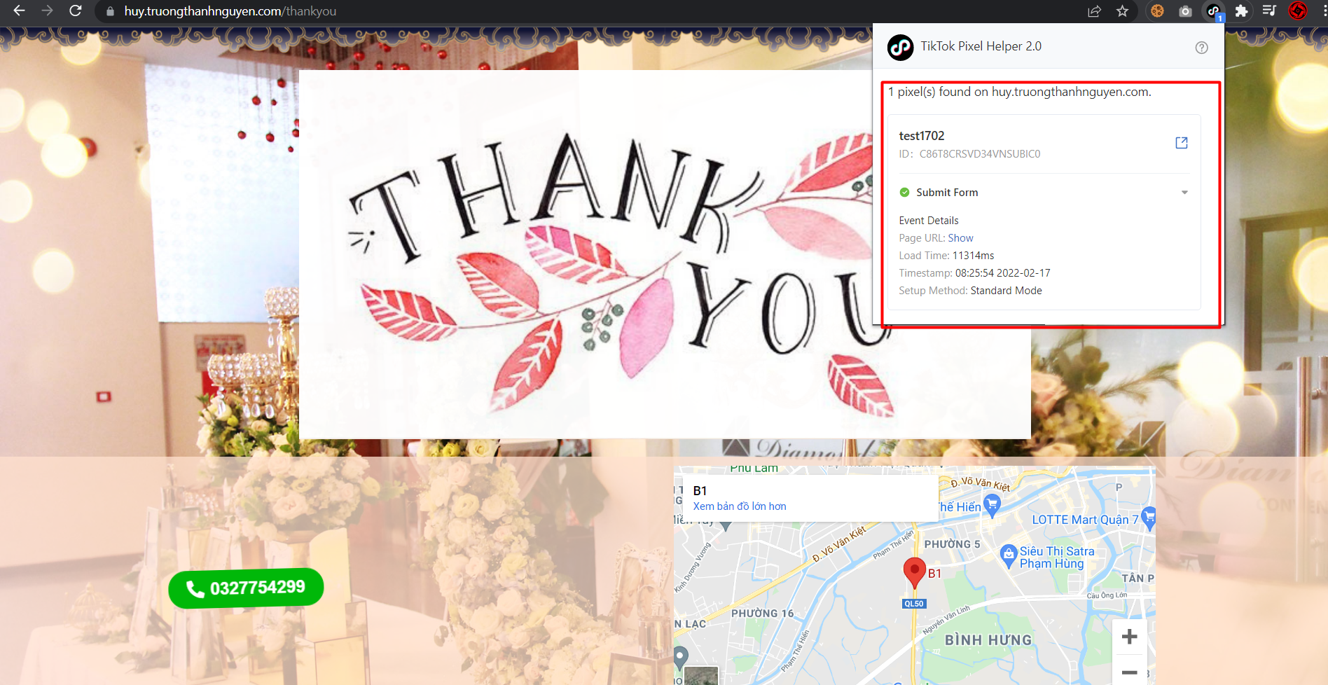Call the 0327754299 phone button

coord(246,588)
